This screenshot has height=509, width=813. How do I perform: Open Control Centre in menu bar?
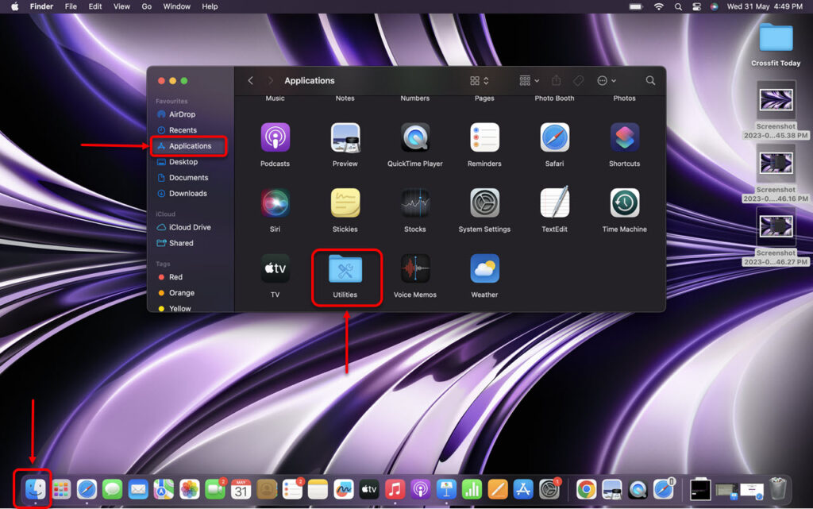click(696, 6)
